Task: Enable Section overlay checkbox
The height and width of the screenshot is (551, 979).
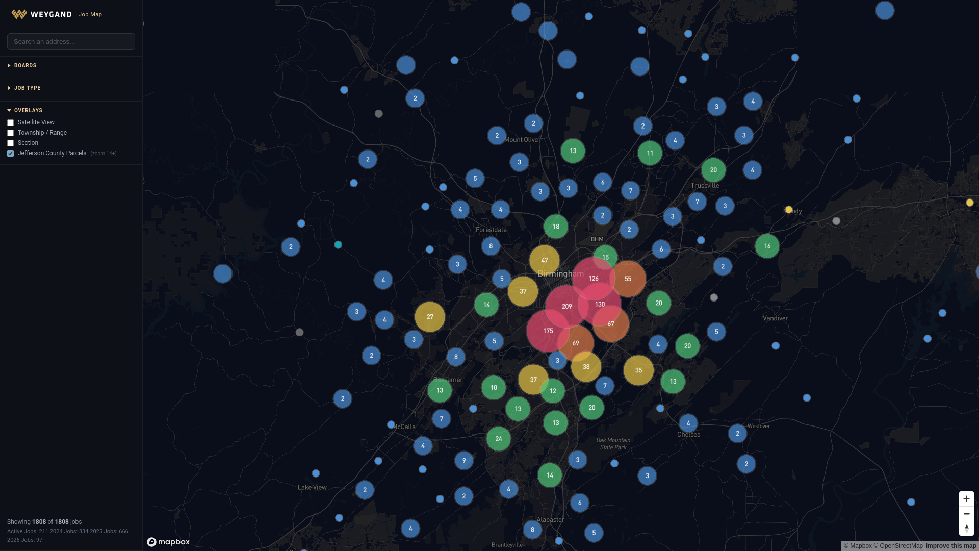Action: pos(10,143)
